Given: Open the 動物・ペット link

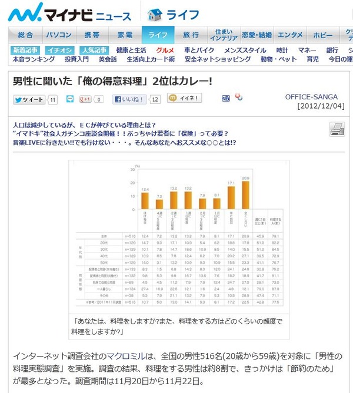Looking at the screenshot, I should tap(279, 59).
